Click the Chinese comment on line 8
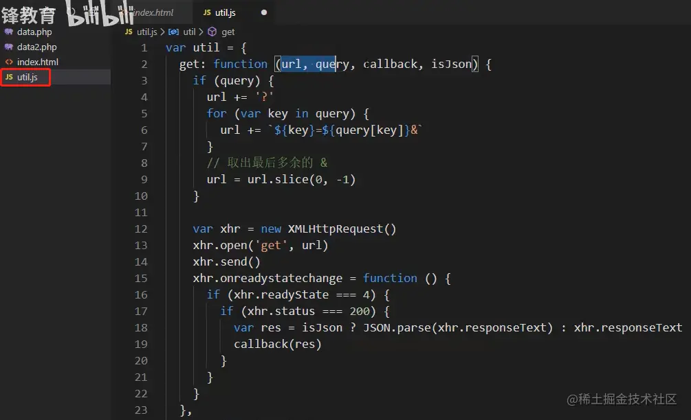 (267, 163)
